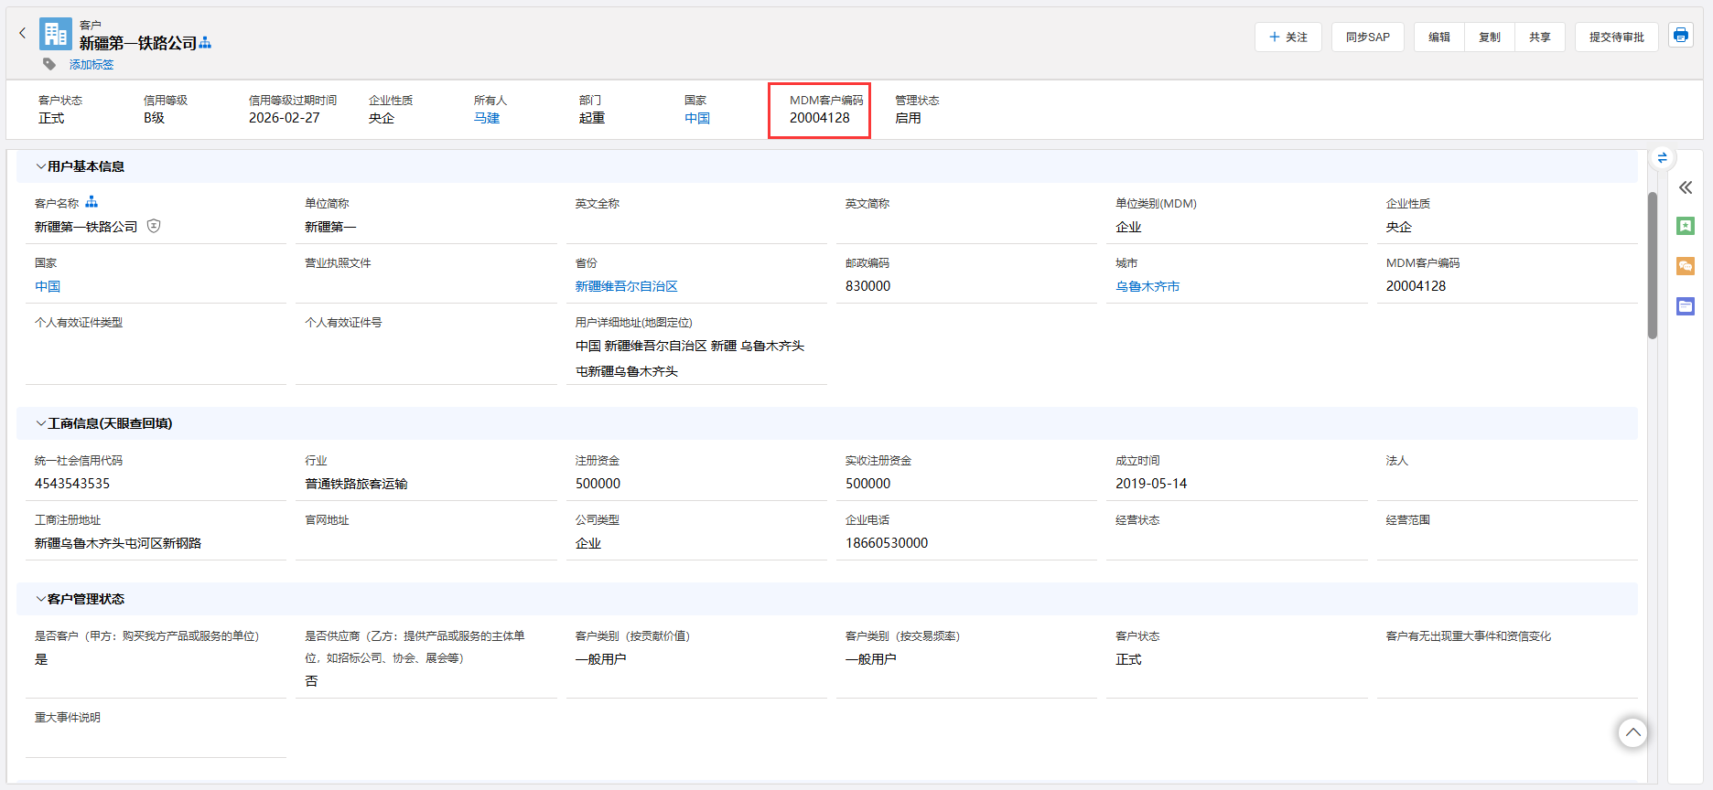Image resolution: width=1713 pixels, height=790 pixels.
Task: Click the shield icon next to 新疆第一铁路公司
Action: pos(154,226)
